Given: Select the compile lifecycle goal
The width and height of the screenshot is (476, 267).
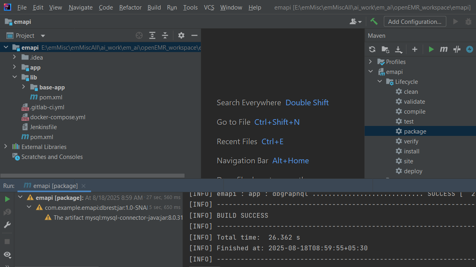Looking at the screenshot, I should click(415, 112).
